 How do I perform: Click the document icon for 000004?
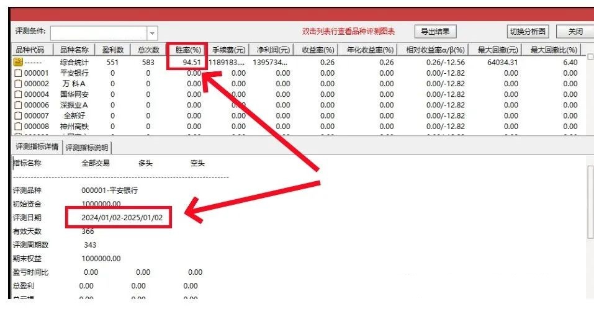point(18,94)
